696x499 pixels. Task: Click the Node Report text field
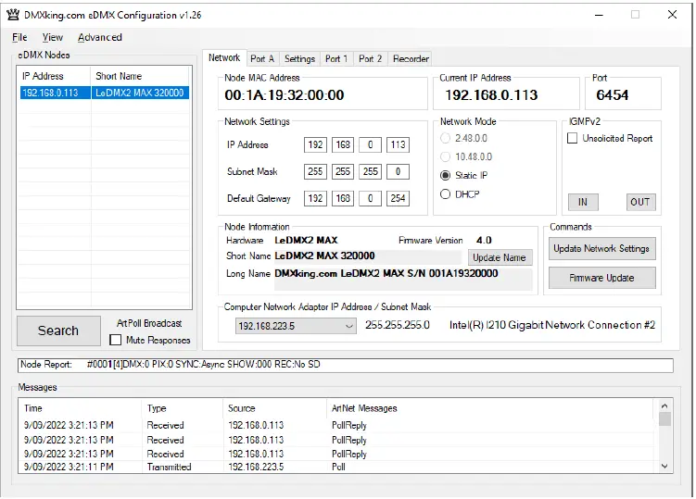(x=346, y=365)
